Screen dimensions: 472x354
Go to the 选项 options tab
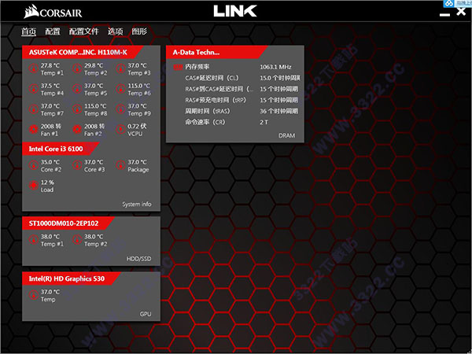click(116, 31)
